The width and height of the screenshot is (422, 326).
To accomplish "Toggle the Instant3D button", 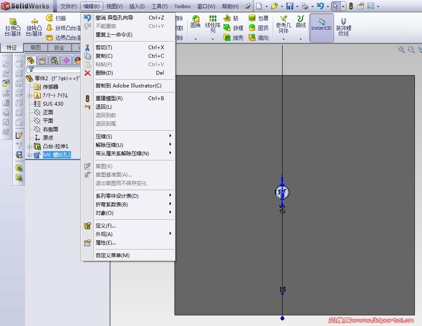I will point(322,28).
